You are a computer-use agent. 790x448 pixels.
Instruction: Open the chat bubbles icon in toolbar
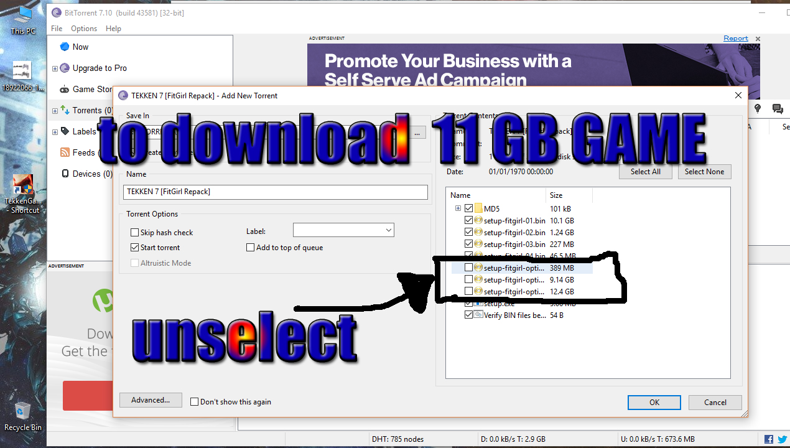[x=778, y=109]
